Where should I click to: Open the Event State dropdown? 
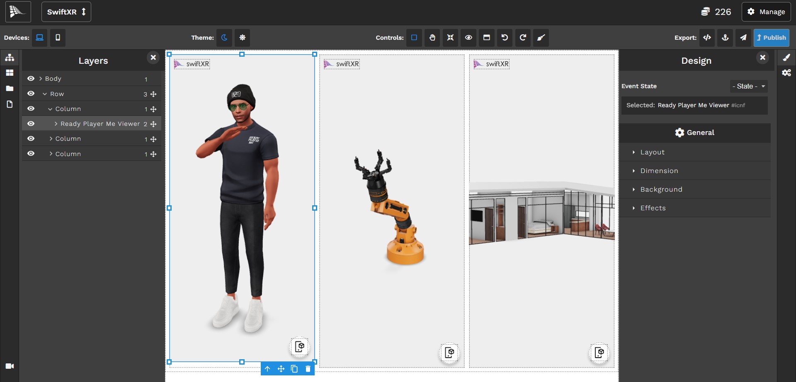coord(748,86)
